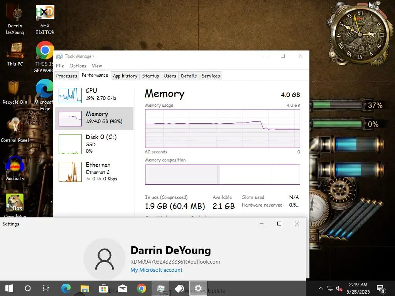The height and width of the screenshot is (296, 395).
Task: Open the Recycle Bin desktop icon
Action: (14, 92)
